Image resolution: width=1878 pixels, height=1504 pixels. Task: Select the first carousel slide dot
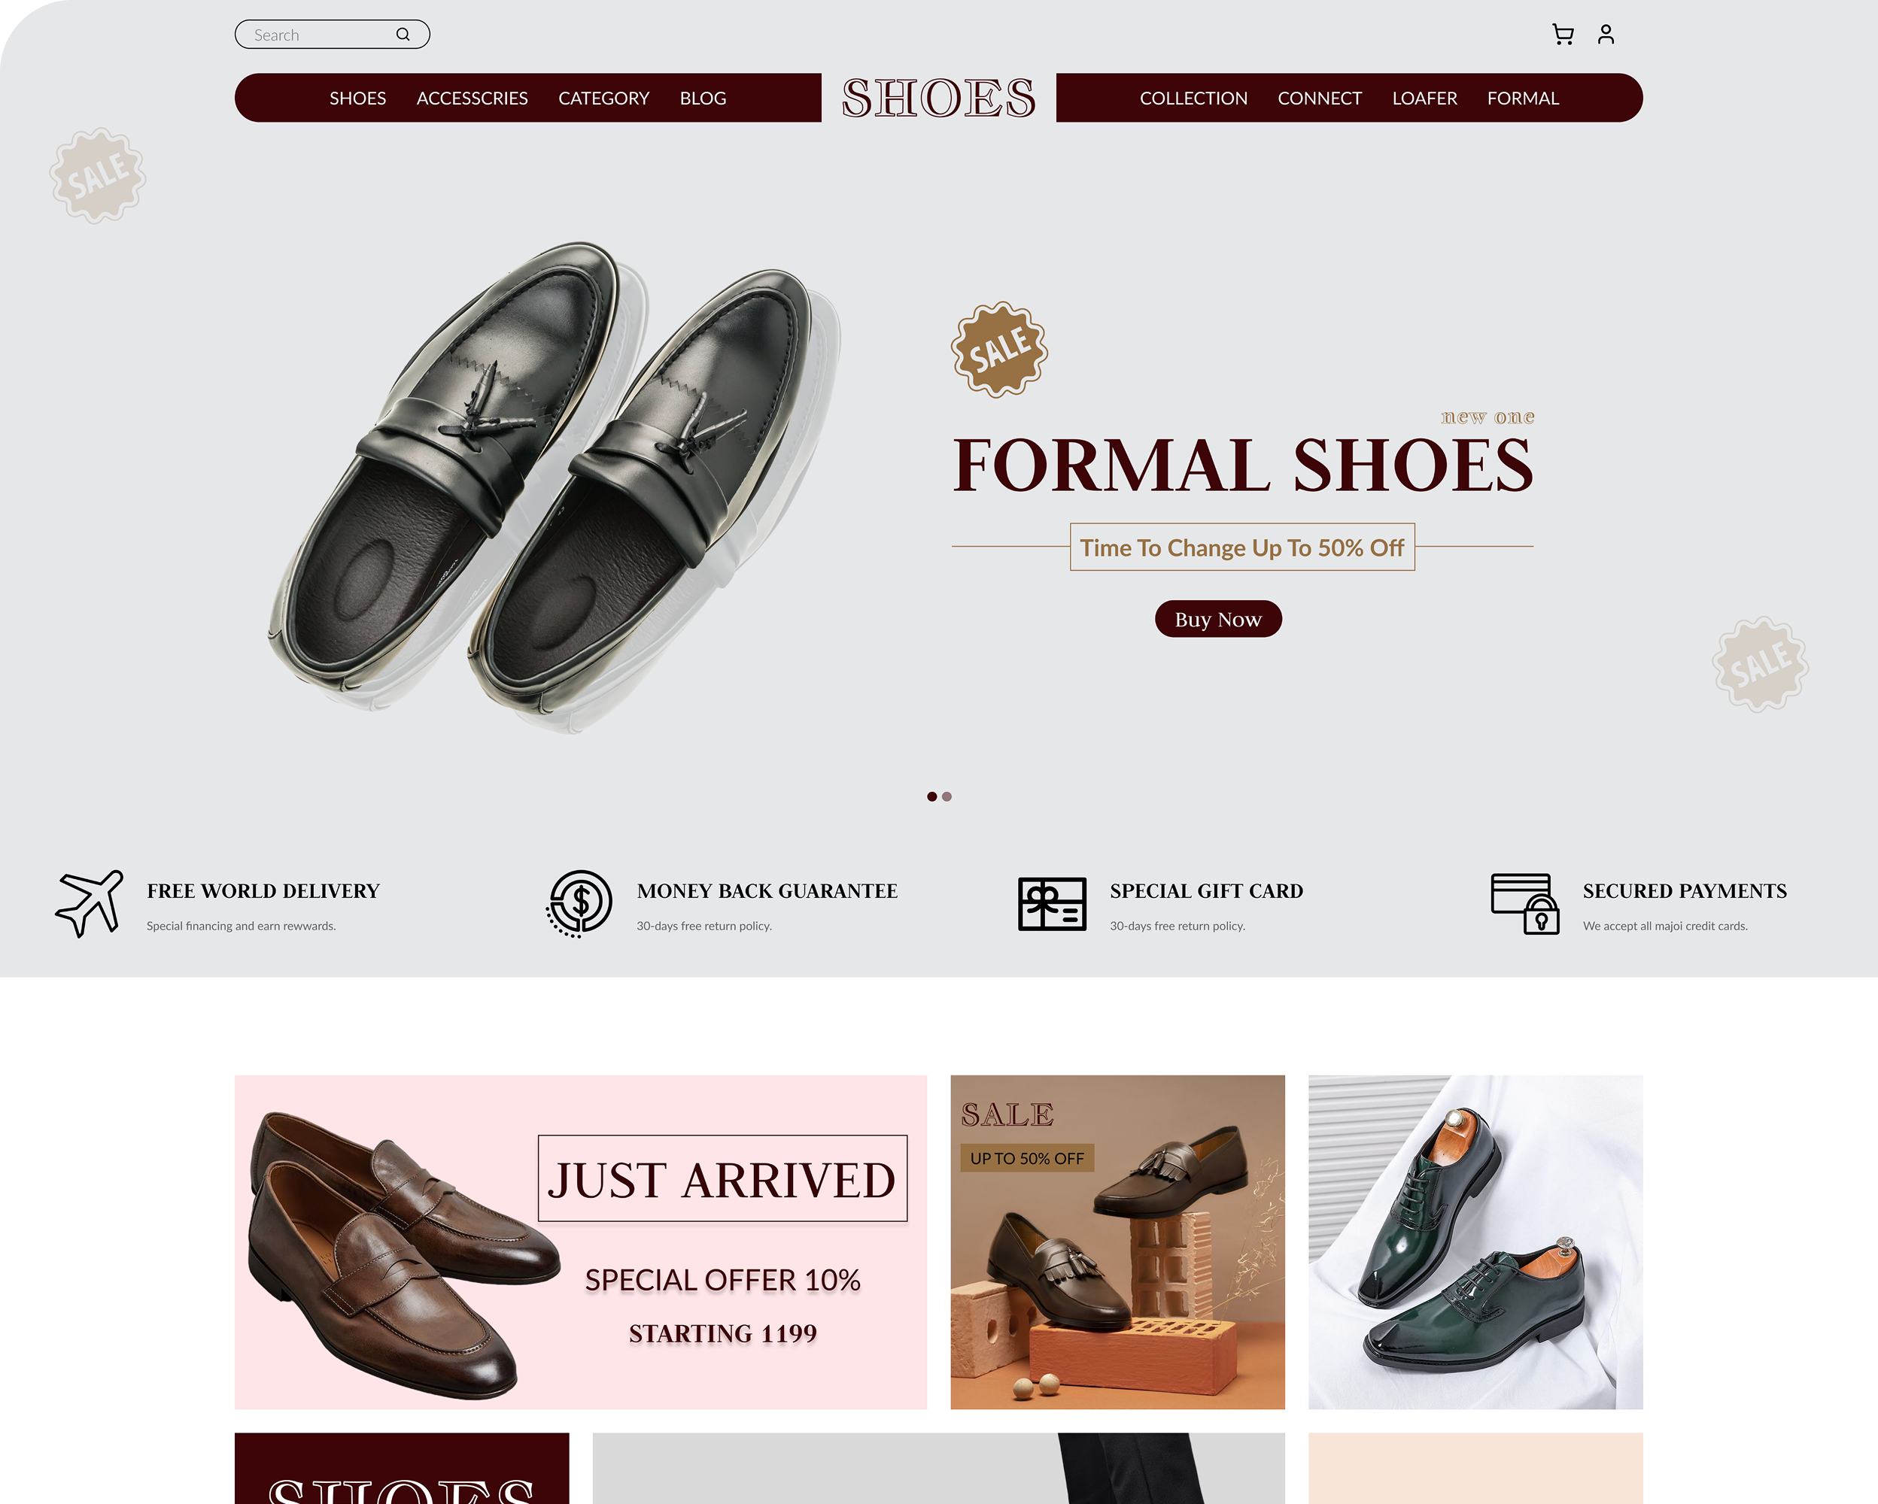[932, 796]
